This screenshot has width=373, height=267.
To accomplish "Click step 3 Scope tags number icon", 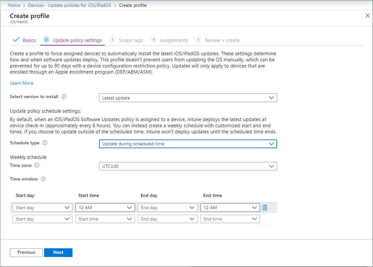I will (112, 40).
